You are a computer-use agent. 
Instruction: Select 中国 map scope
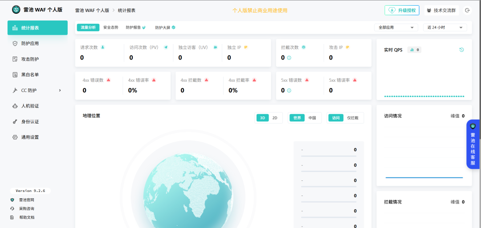312,118
